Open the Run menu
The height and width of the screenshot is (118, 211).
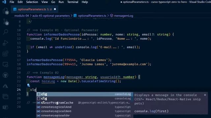pos(61,2)
